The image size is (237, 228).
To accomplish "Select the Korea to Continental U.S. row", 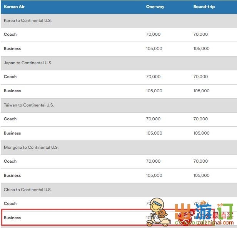I will click(119, 21).
